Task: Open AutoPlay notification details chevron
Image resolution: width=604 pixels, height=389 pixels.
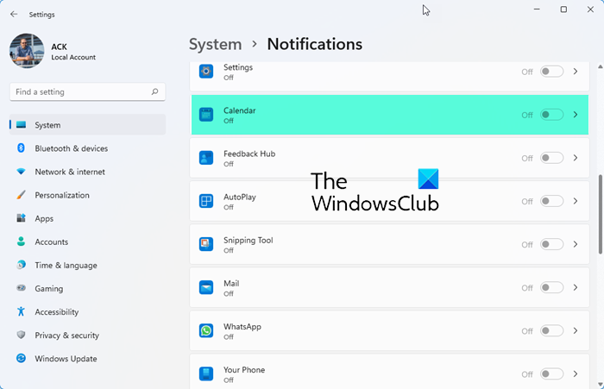Action: pyautogui.click(x=576, y=201)
